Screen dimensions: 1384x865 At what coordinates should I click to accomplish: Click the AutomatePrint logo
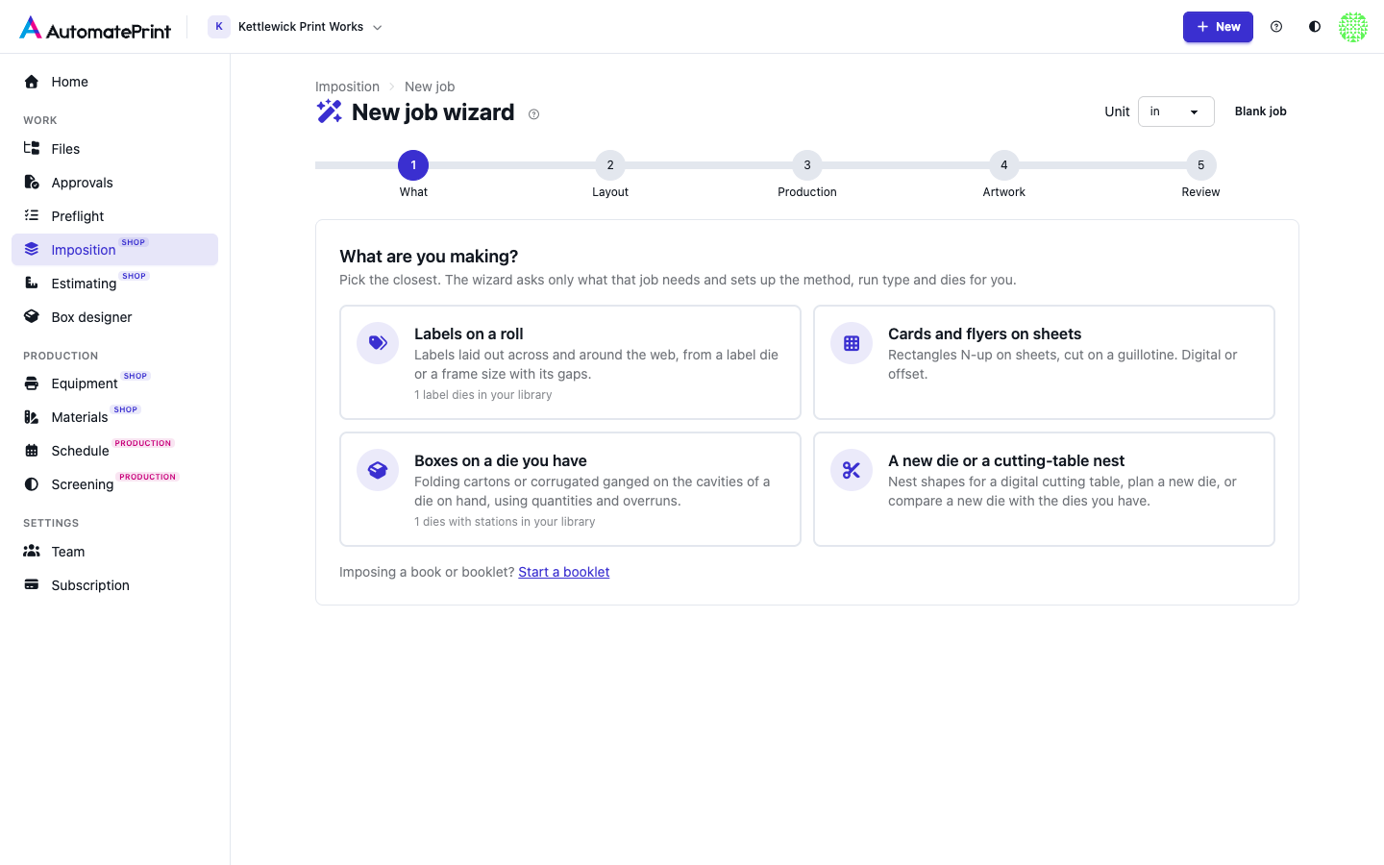95,28
